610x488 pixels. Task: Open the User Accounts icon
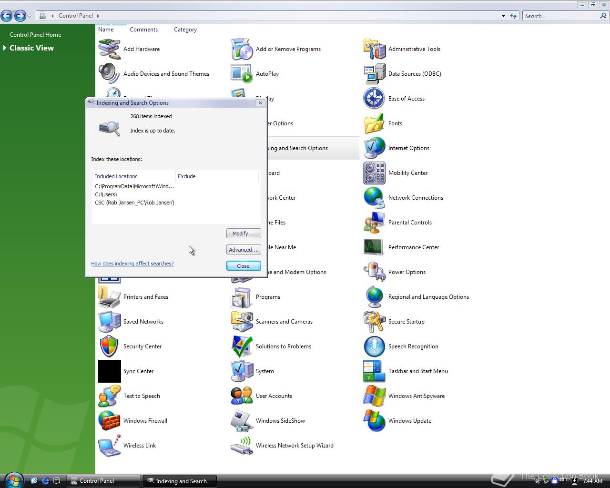pyautogui.click(x=242, y=396)
